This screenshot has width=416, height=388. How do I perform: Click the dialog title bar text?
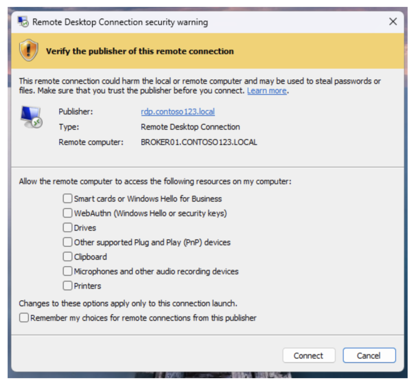(120, 22)
